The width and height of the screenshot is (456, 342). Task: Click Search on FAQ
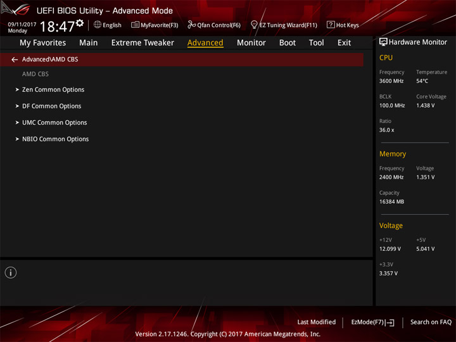pos(431,322)
